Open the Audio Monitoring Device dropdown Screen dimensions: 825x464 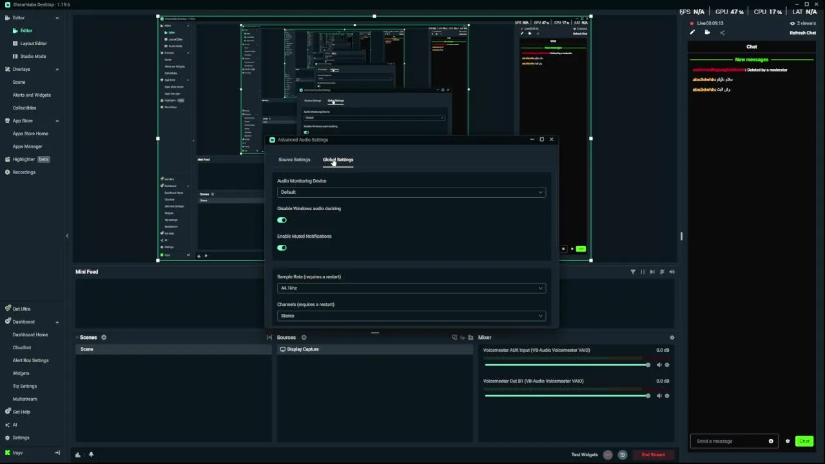click(411, 192)
